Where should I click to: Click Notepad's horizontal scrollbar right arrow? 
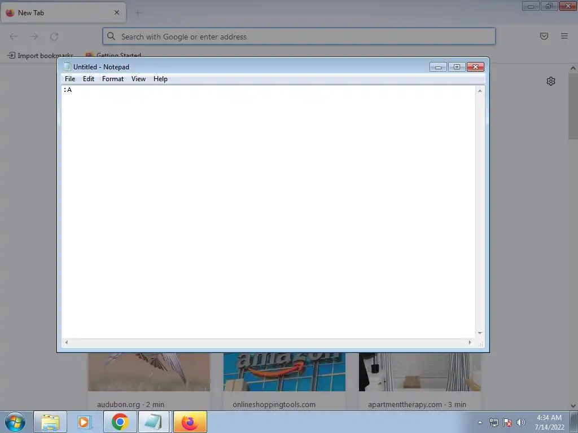point(470,342)
